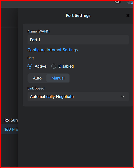The width and height of the screenshot is (134, 168).
Task: Close the Port Settings panel
Action: 128,16
